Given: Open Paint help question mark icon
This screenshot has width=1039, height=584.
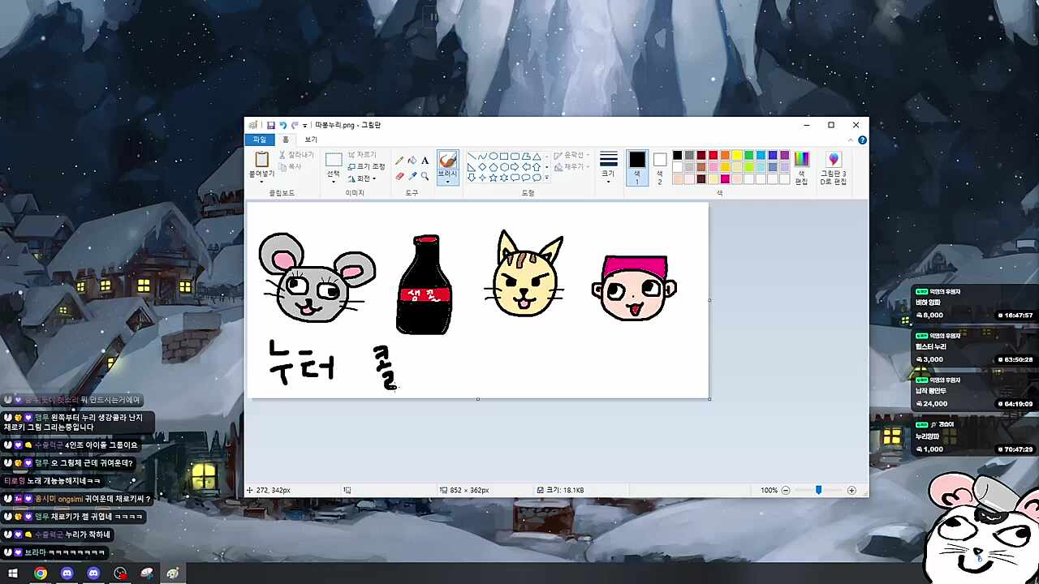Looking at the screenshot, I should coord(862,140).
